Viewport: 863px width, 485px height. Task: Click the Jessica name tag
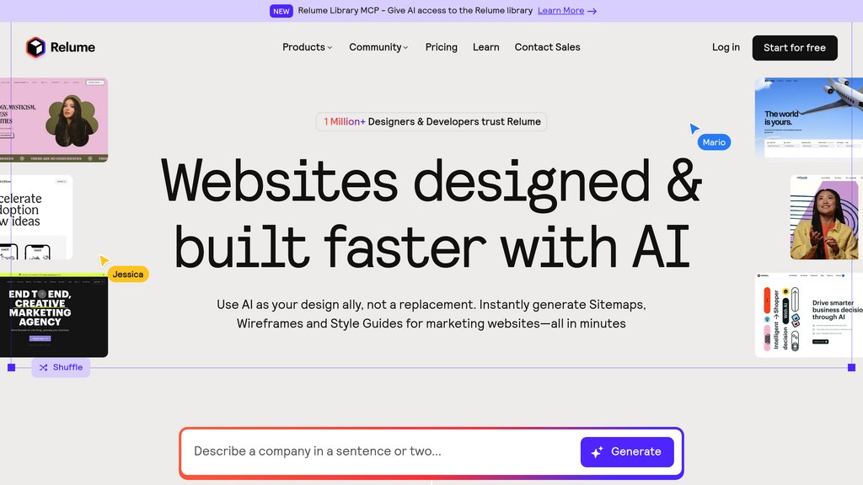(x=128, y=274)
